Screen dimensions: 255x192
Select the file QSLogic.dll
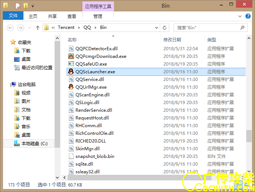87,103
